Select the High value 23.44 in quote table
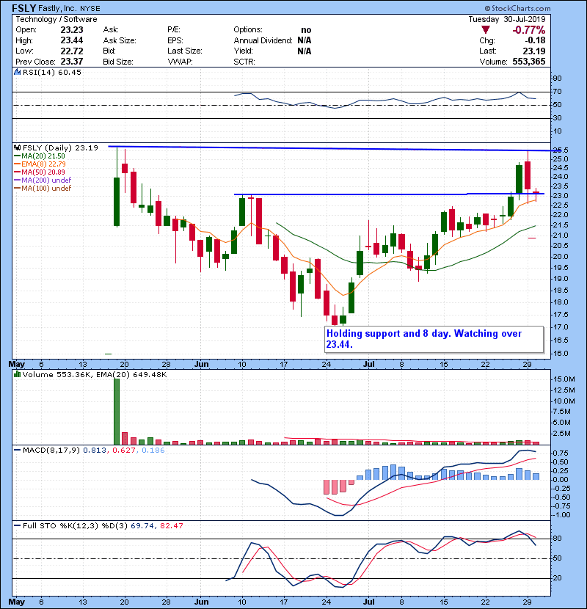Viewport: 587px width, 609px height. 72,40
